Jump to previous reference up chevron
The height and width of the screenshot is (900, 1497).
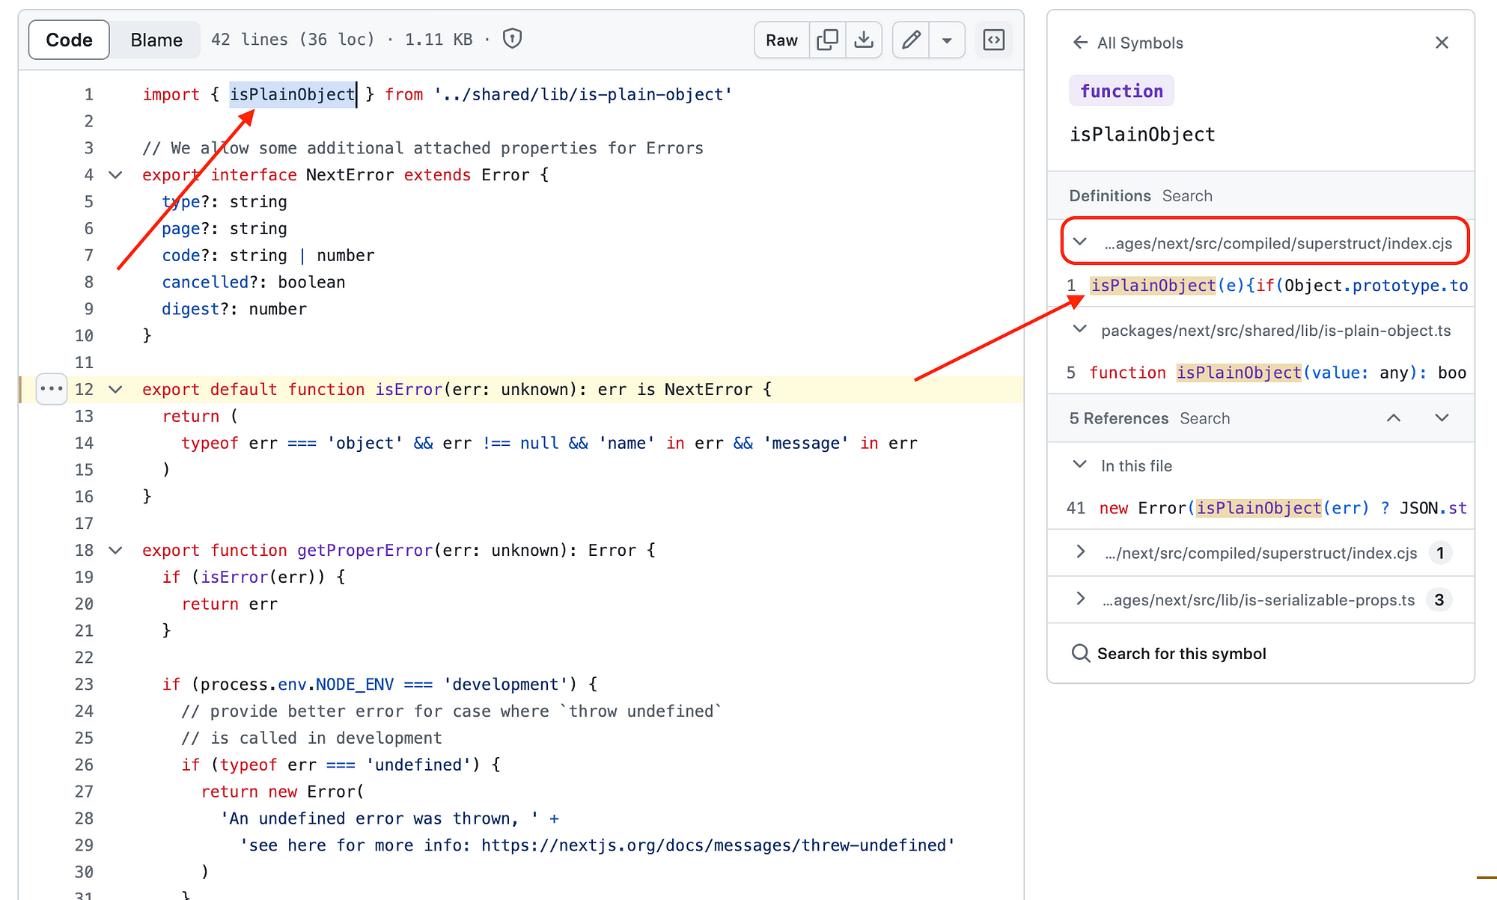pyautogui.click(x=1393, y=418)
